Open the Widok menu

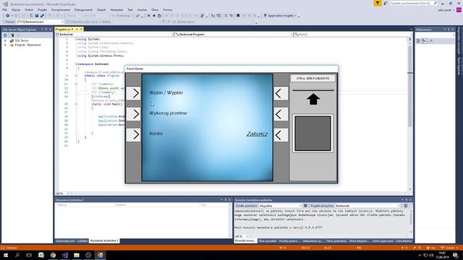point(29,9)
